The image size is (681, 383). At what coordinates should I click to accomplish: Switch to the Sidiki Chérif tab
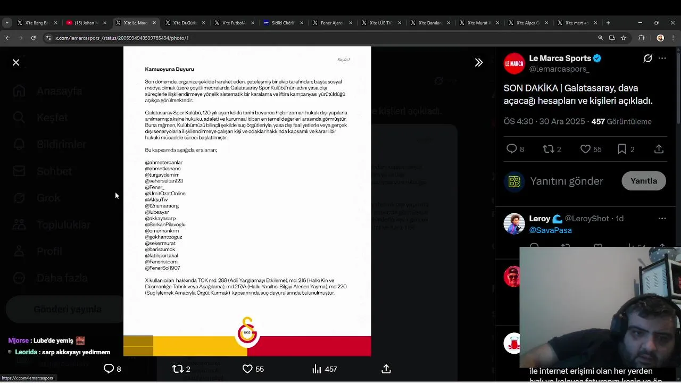click(283, 23)
